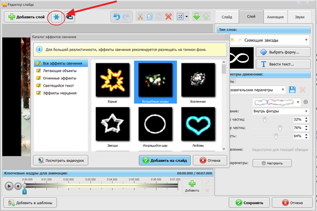Select the Светящийся текст category
Viewport: 317px width, 211px height.
[x=61, y=86]
